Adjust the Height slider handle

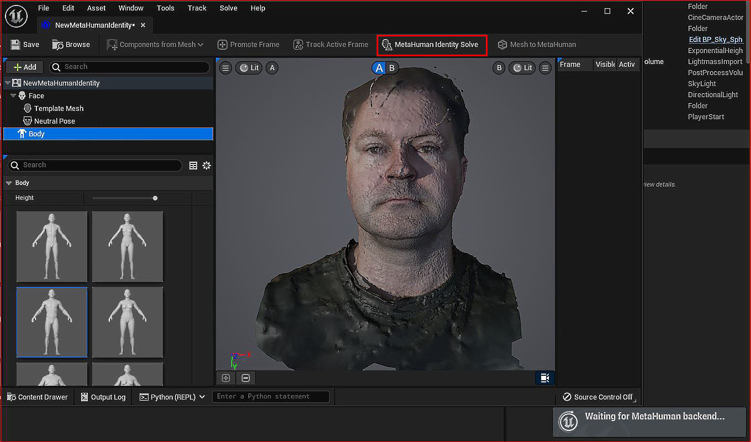155,198
